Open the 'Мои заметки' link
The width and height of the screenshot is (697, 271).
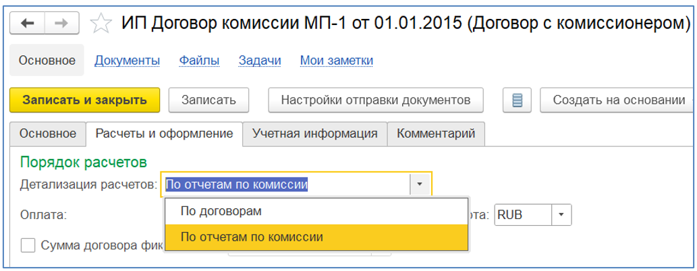pyautogui.click(x=336, y=61)
